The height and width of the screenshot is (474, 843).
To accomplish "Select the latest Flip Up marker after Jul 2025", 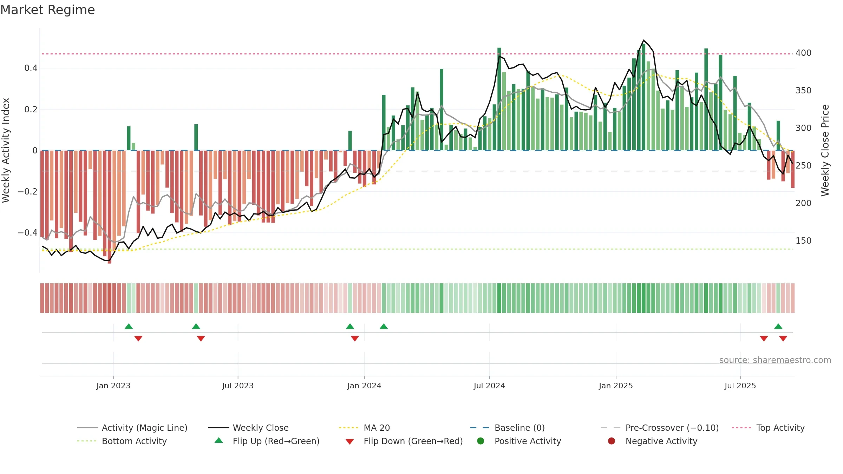I will (778, 326).
